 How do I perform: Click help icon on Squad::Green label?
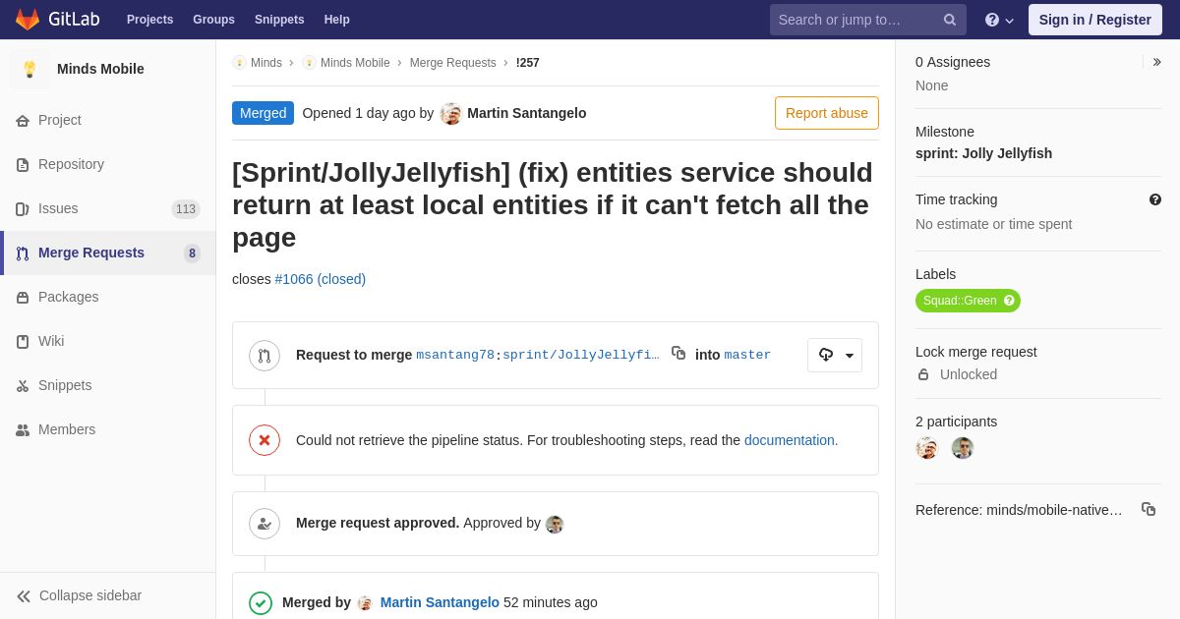point(1009,301)
